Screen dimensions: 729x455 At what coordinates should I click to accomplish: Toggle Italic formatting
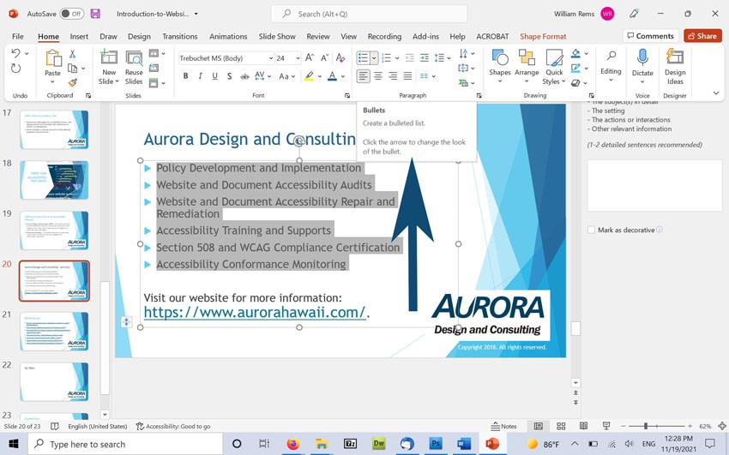[x=200, y=76]
